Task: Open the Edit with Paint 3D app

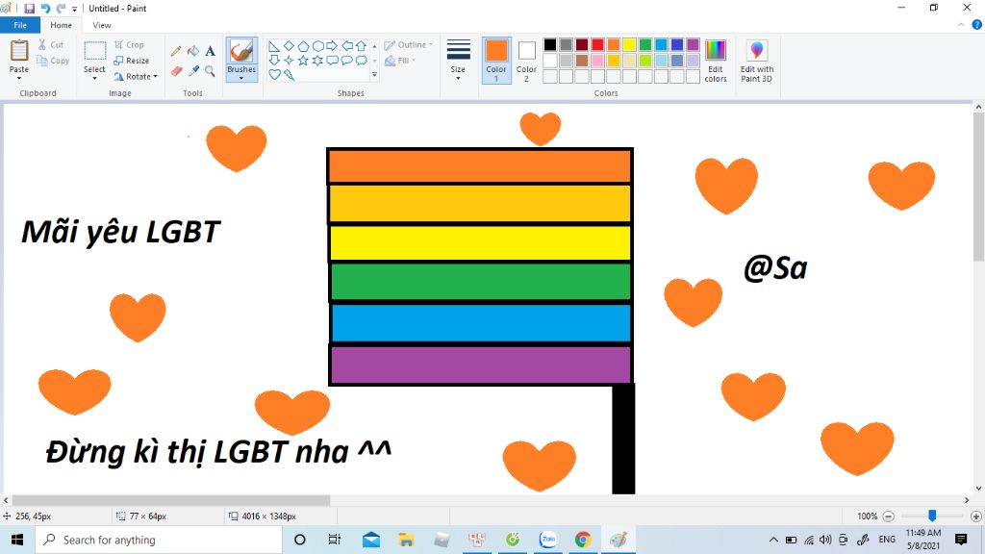Action: pyautogui.click(x=756, y=61)
